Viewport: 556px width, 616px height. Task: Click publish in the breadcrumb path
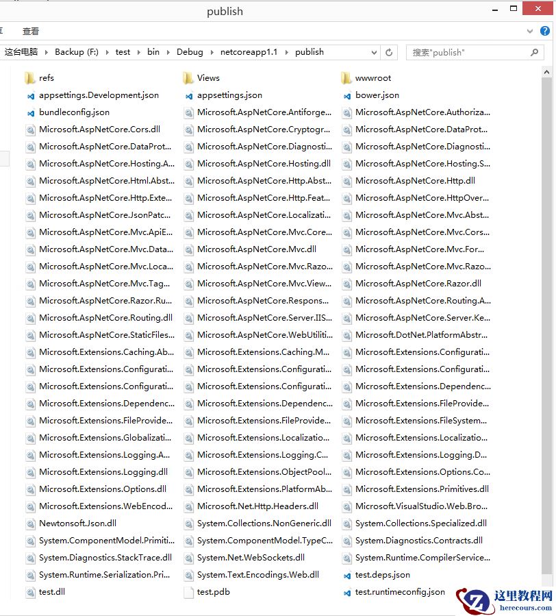(309, 52)
